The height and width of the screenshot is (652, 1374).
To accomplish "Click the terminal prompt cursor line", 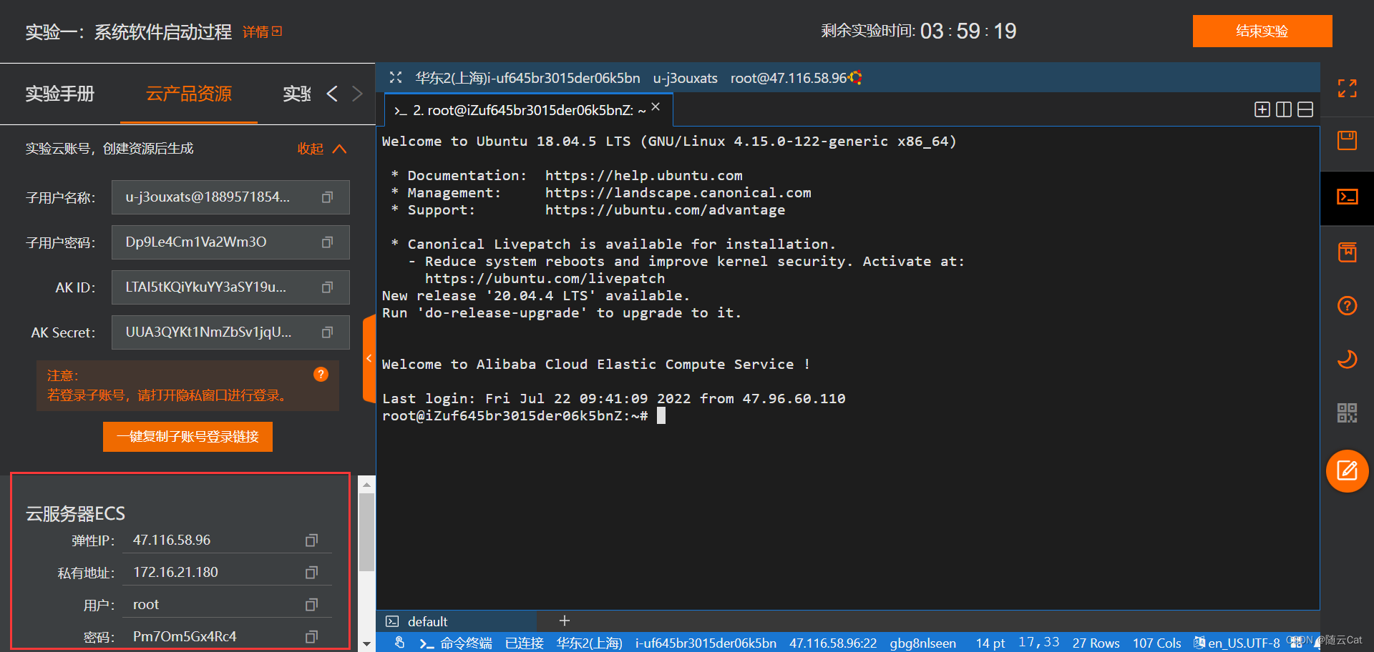I will (524, 416).
